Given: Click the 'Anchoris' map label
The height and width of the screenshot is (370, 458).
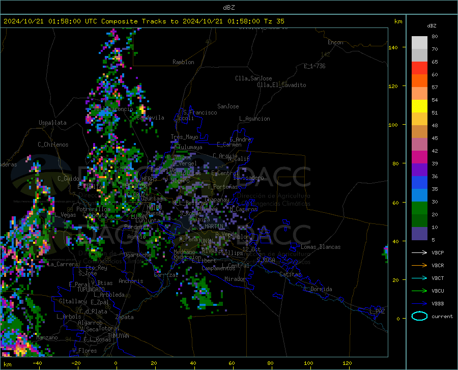Looking at the screenshot, I should pos(131,281).
